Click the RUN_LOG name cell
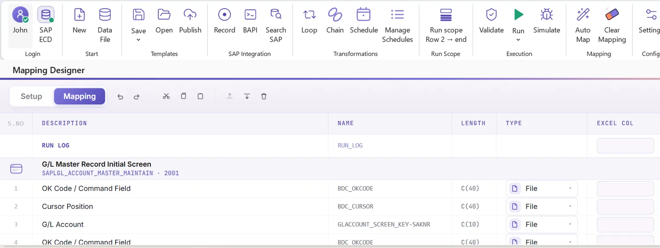 [x=350, y=145]
